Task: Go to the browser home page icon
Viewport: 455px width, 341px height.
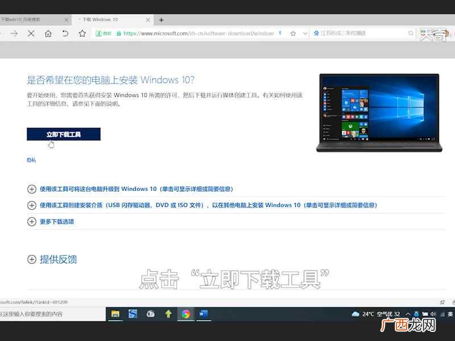Action: pyautogui.click(x=48, y=34)
